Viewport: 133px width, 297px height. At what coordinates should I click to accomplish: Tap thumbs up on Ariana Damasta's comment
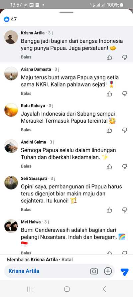109,94
